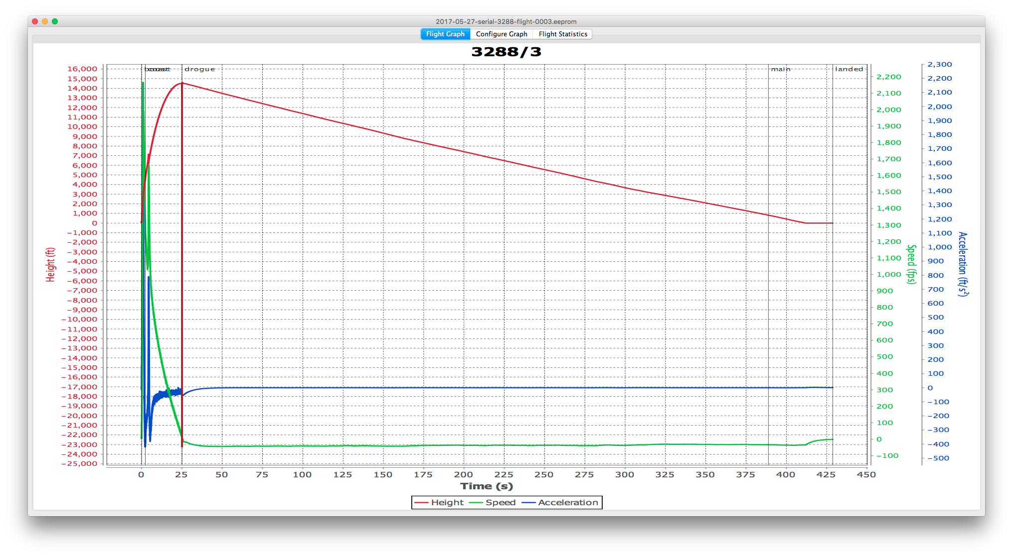This screenshot has height=556, width=1013.
Task: Click the landed state marker label
Action: click(848, 69)
